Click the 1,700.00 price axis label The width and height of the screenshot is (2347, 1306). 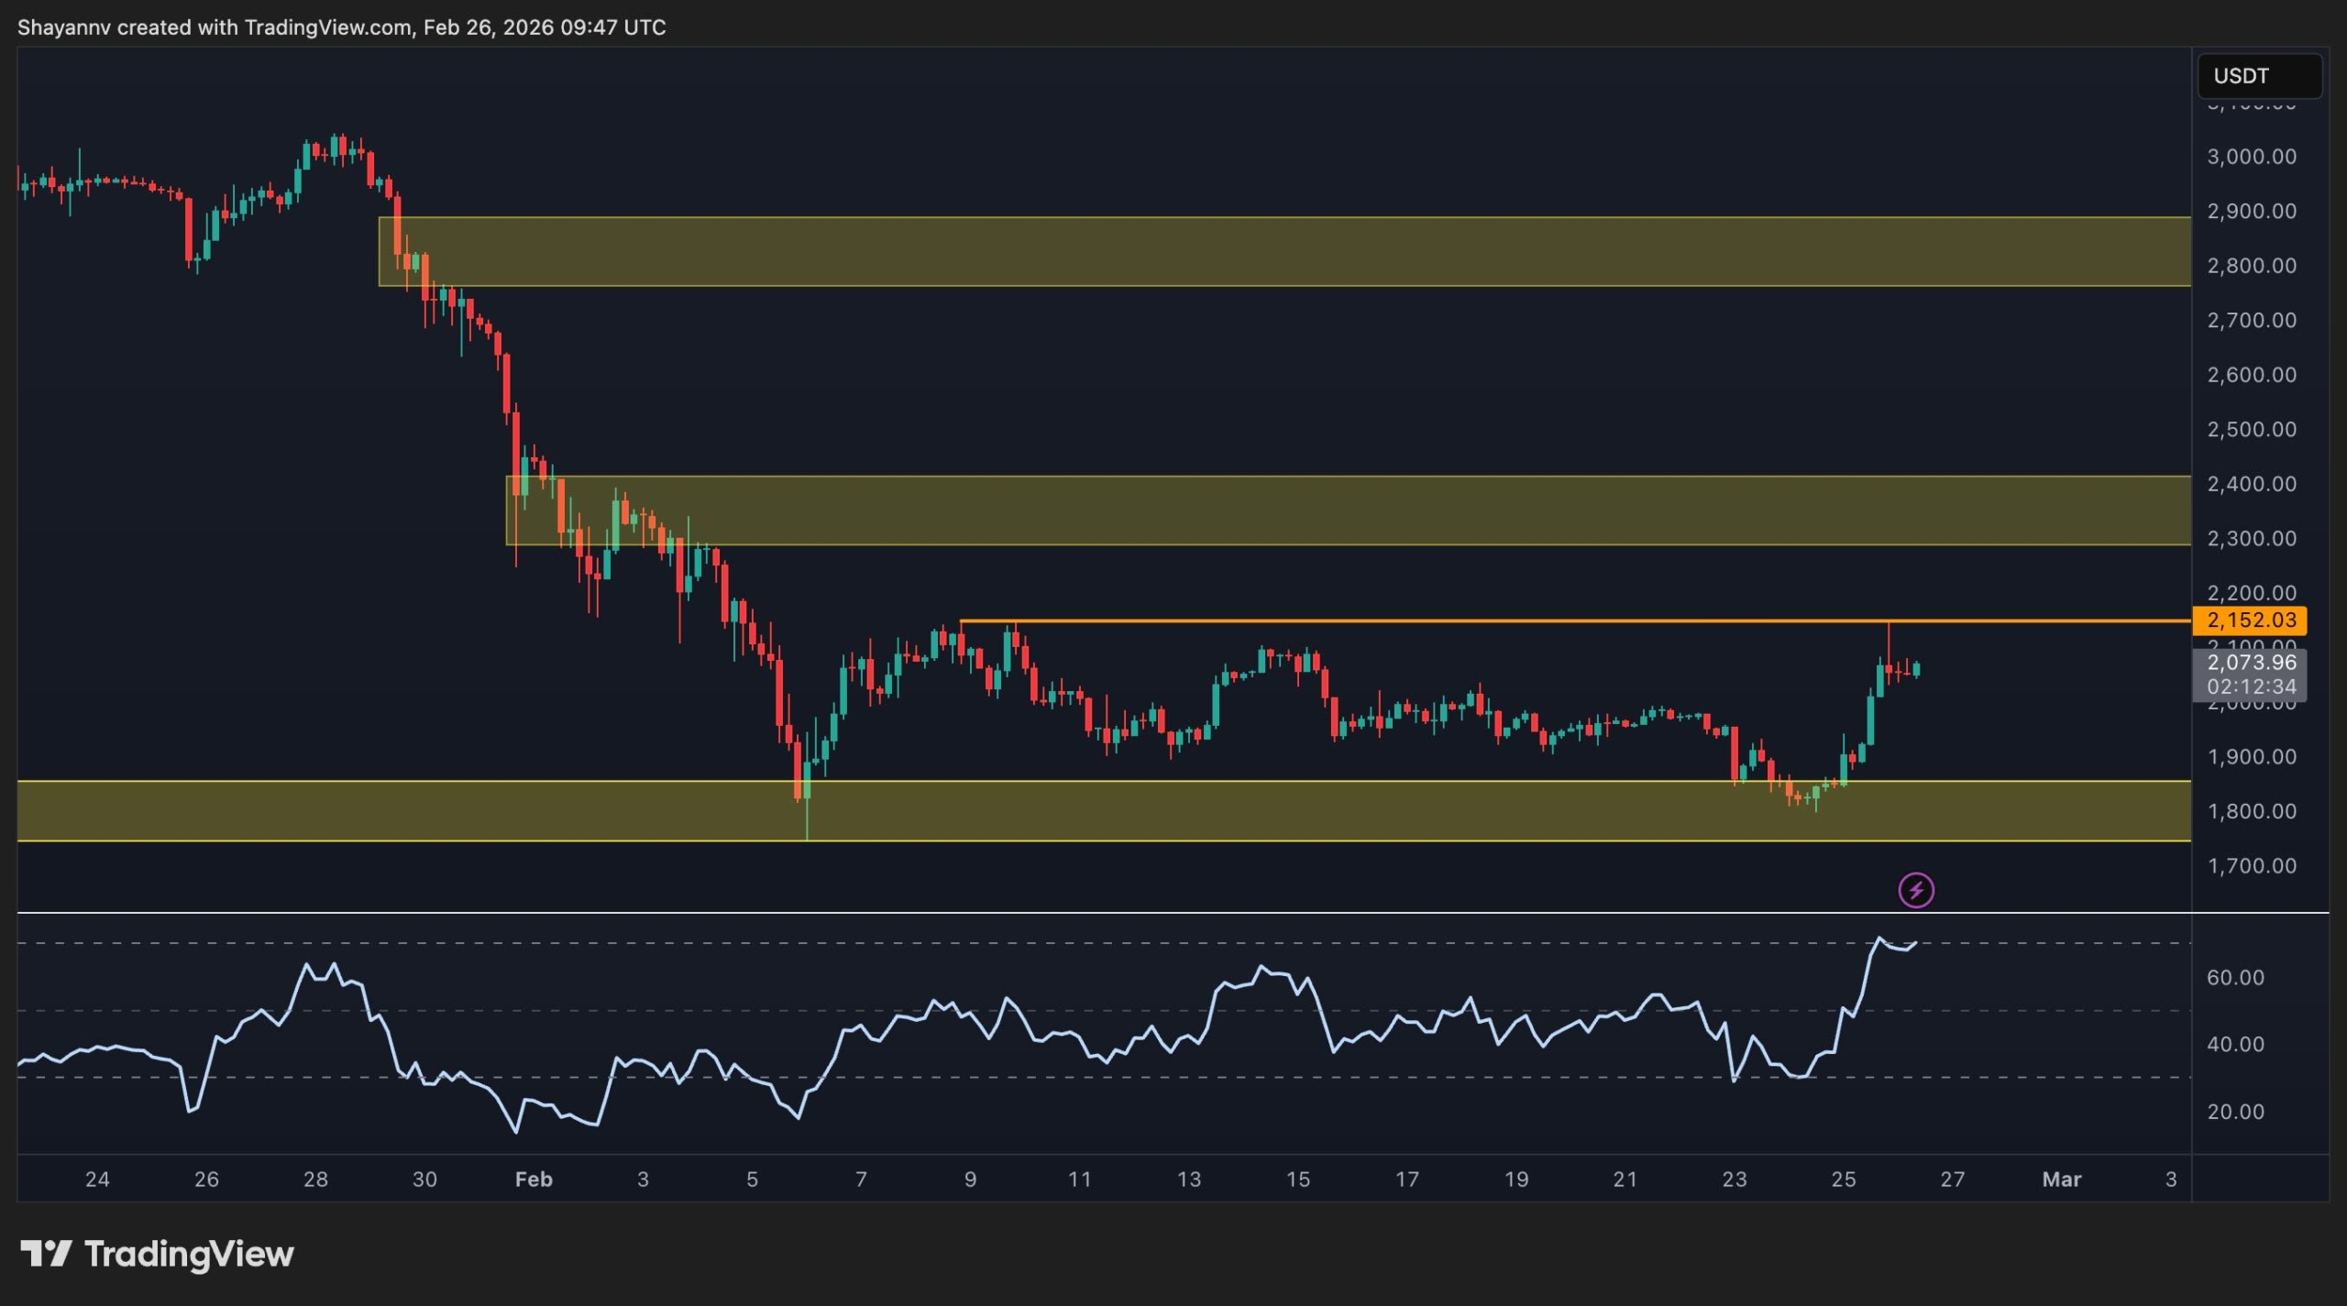(2251, 866)
